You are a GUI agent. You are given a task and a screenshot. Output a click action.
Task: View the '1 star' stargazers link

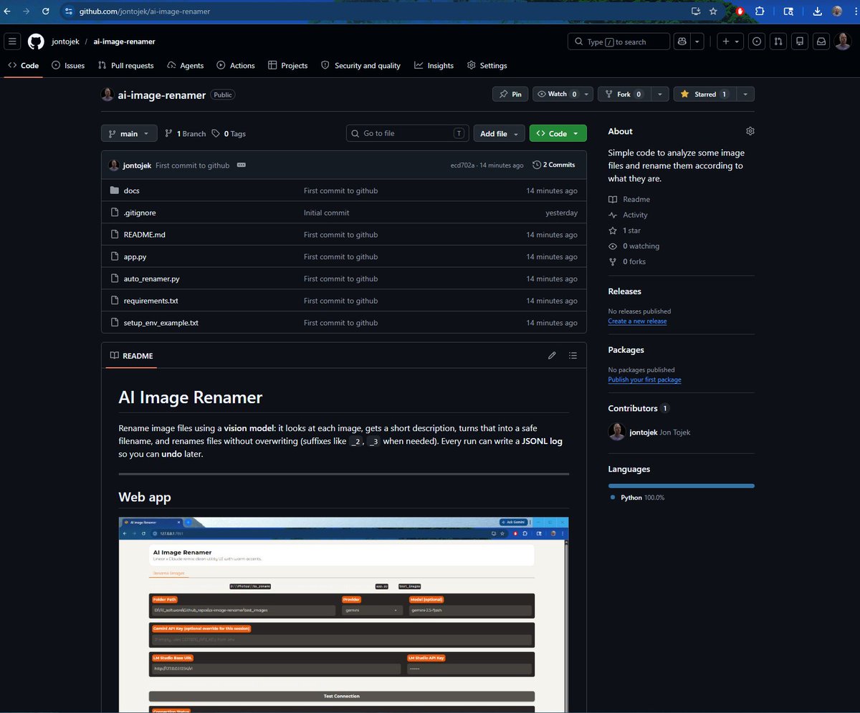[x=624, y=231]
